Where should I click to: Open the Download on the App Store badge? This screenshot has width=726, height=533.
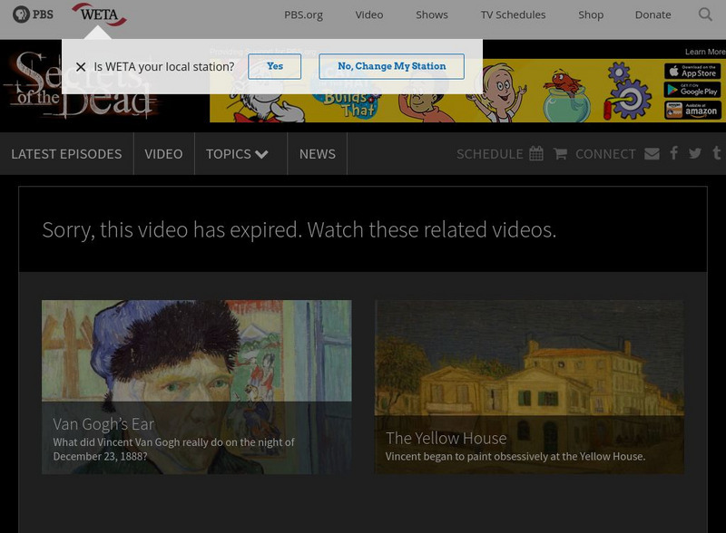click(x=692, y=71)
